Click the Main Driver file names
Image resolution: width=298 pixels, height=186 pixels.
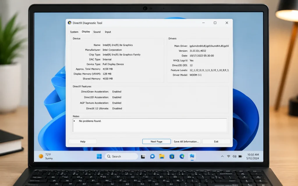pos(209,46)
